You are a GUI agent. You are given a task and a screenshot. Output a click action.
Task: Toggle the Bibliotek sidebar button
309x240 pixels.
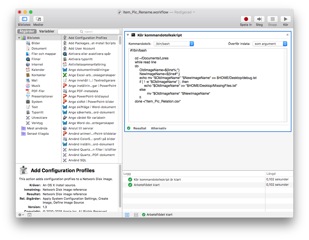click(x=24, y=19)
